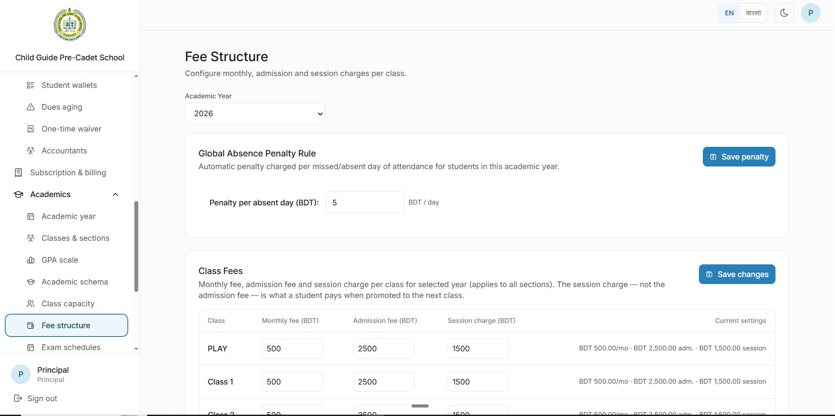
Task: Click the Accountants people icon
Action: [31, 151]
